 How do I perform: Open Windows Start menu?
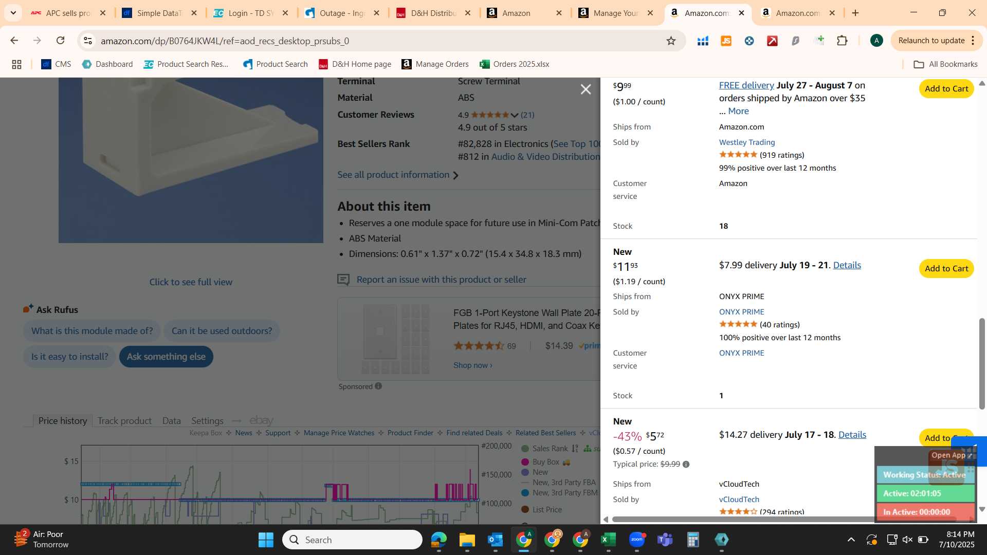coord(266,540)
